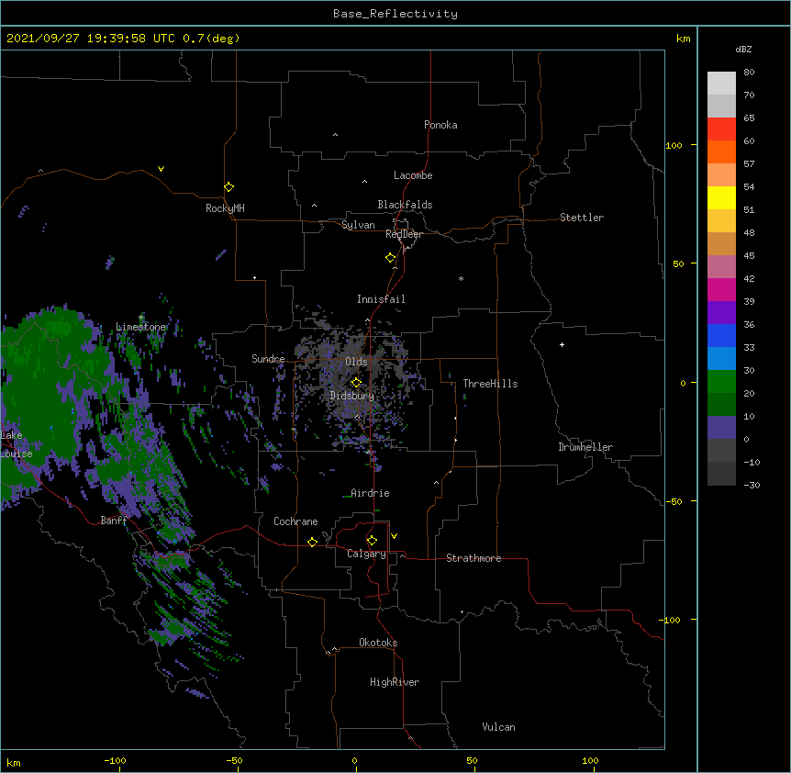Image resolution: width=791 pixels, height=773 pixels.
Task: Click the Sylvan label
Action: (x=358, y=225)
